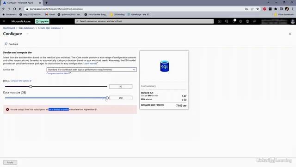Open Cloud Shell from the Azure header
The width and height of the screenshot is (296, 167).
point(220,21)
